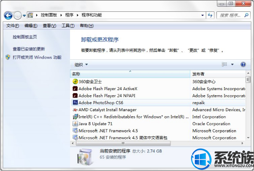Click the refresh button beside address bar
254x171 pixels.
pyautogui.click(x=210, y=15)
